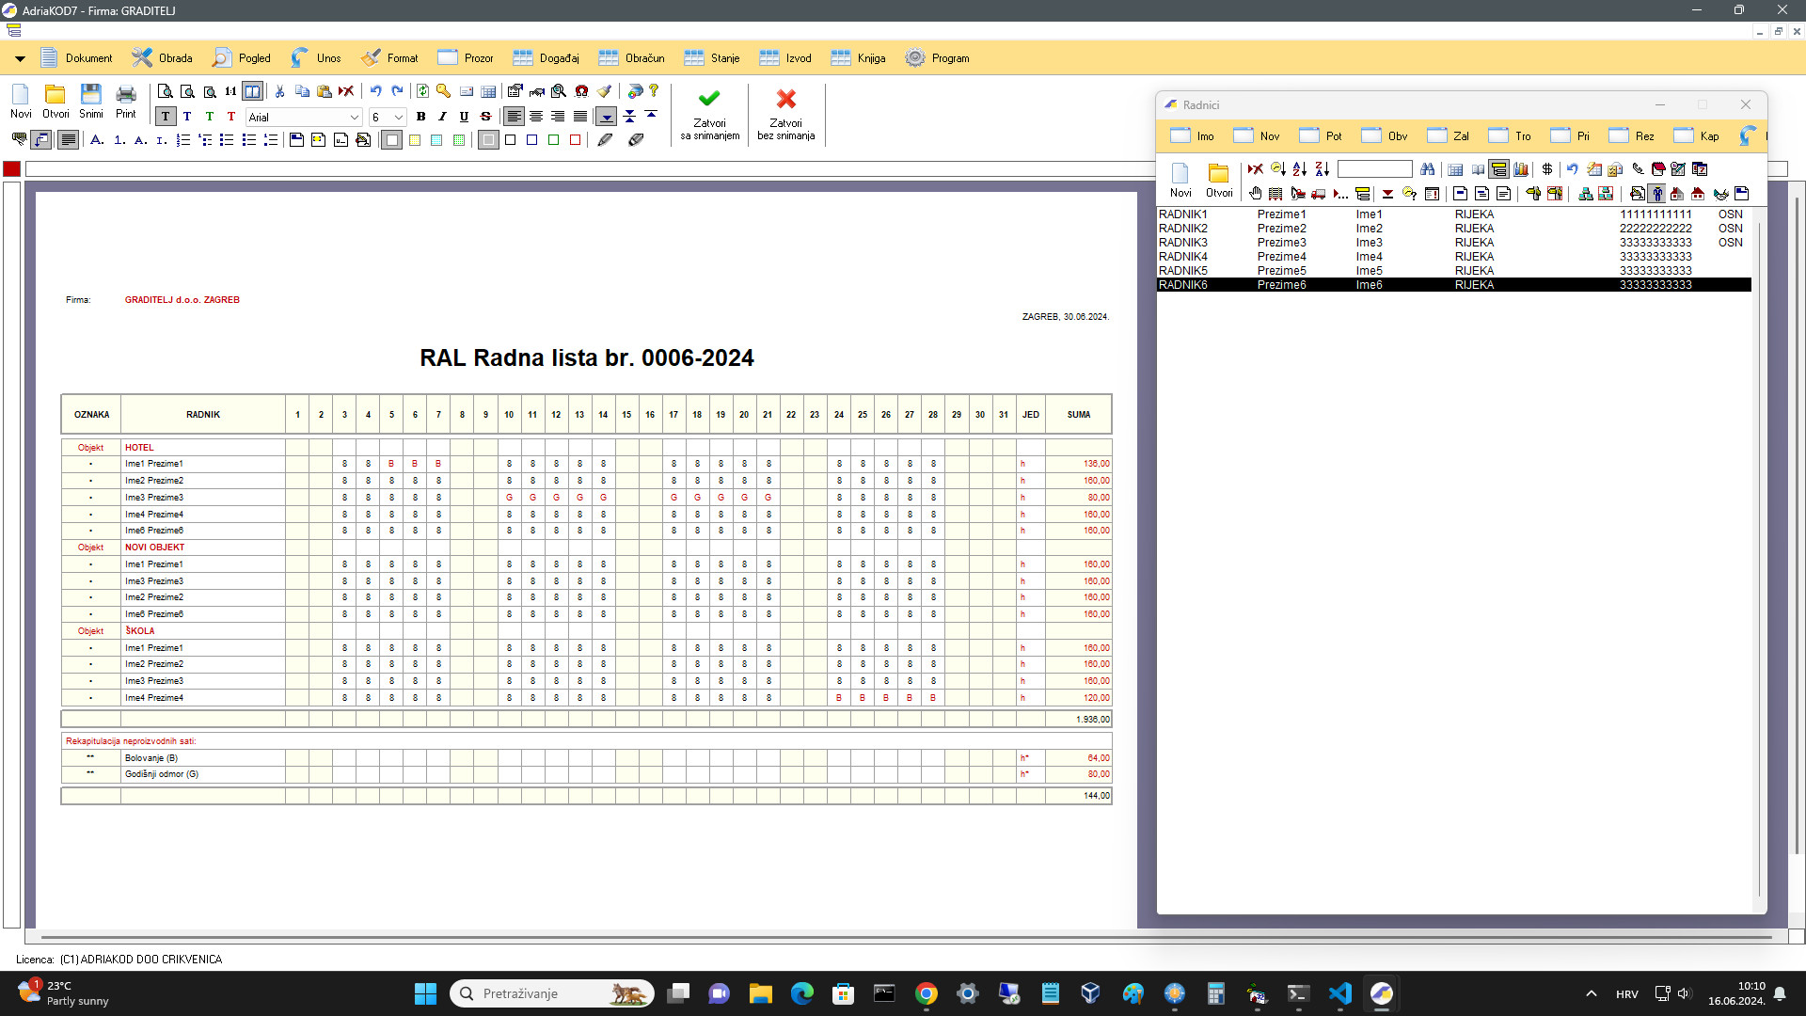Click Zatvori bez snimanja button
This screenshot has height=1016, width=1806.
[x=785, y=114]
